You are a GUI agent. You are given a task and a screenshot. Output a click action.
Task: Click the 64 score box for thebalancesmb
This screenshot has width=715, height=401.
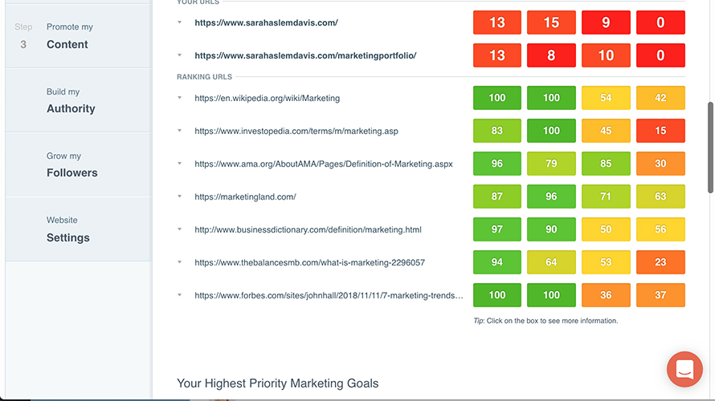point(551,262)
